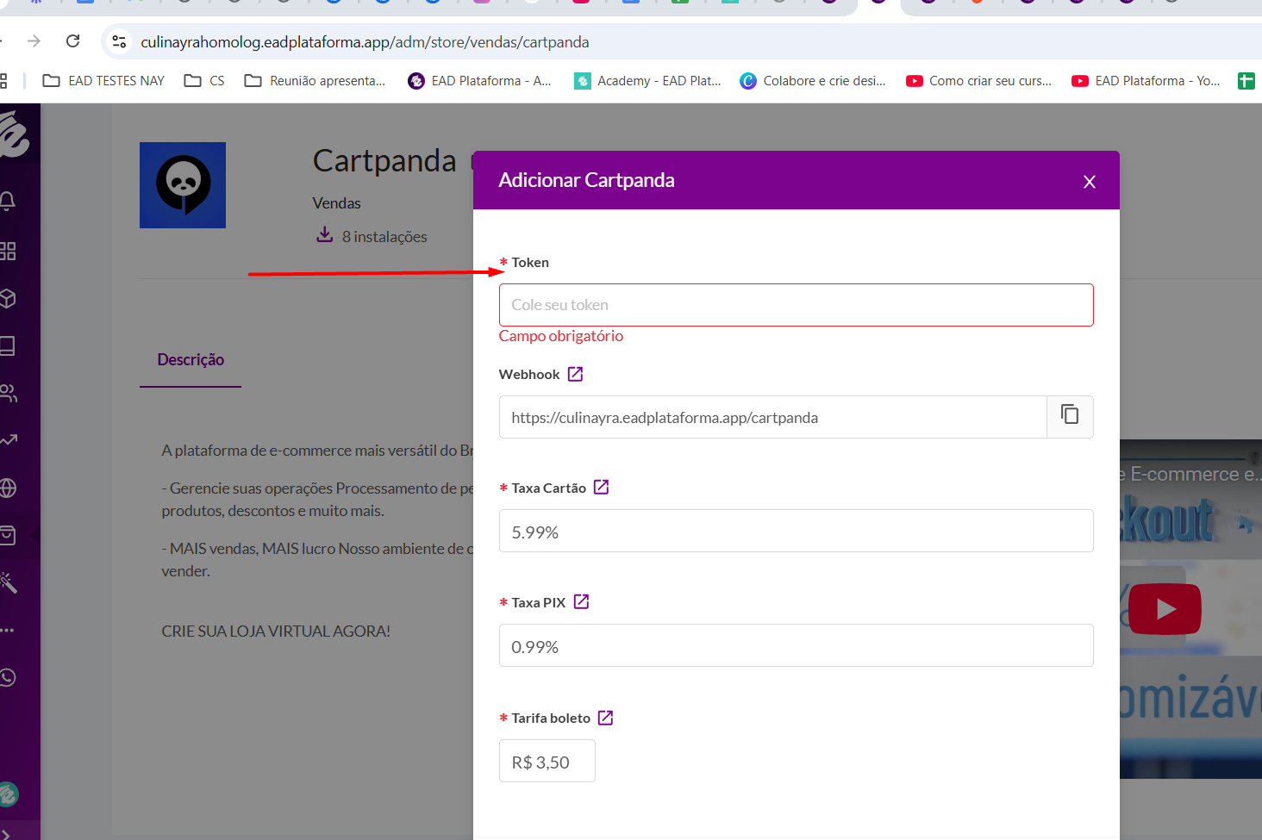Expand the sidebar with the chevron arrow
Viewport: 1262px width, 840px height.
(x=5, y=833)
